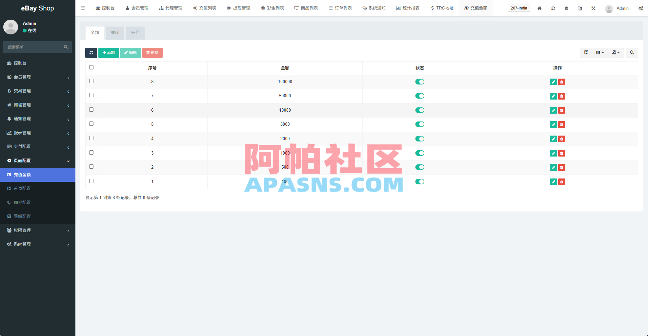Expand the 会员管理 sidebar menu

coord(38,77)
